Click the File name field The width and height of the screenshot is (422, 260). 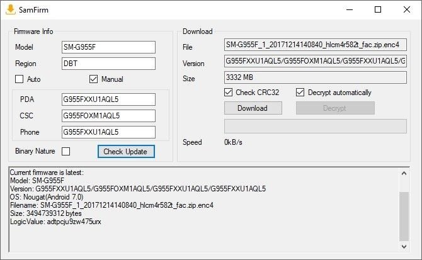(316, 45)
